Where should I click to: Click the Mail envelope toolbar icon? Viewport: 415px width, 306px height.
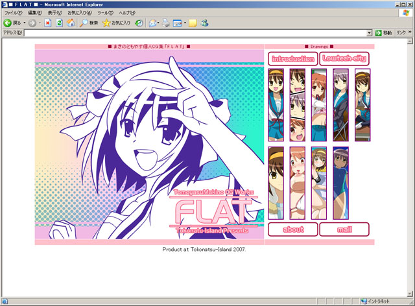[152, 23]
